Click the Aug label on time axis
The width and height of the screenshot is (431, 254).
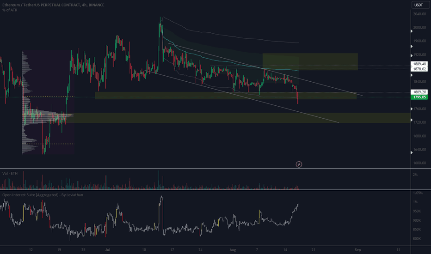[233, 249]
